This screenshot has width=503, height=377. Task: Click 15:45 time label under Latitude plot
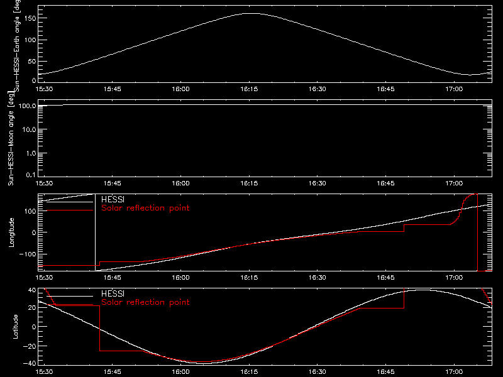[x=113, y=372]
